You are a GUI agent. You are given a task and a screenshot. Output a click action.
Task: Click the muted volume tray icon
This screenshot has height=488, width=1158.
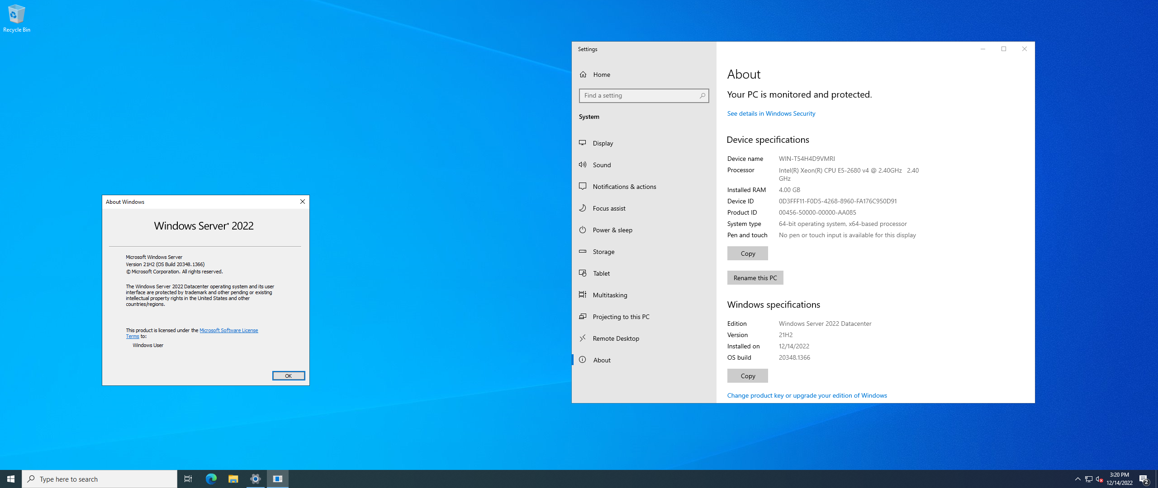point(1100,479)
